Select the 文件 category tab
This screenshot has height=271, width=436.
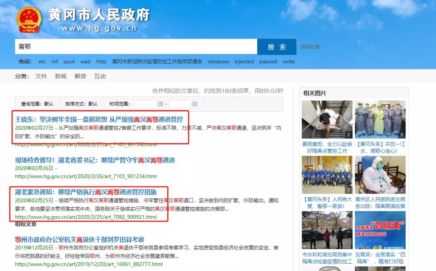point(41,76)
